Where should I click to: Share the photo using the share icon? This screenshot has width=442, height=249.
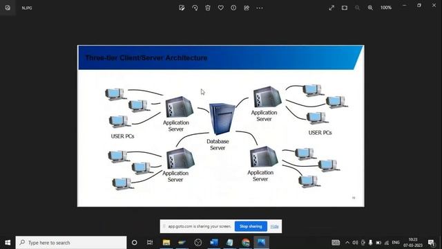click(247, 8)
